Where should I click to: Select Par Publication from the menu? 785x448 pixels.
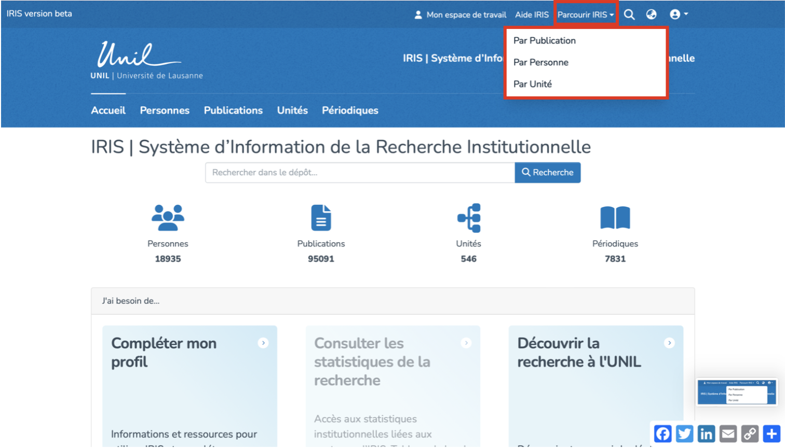tap(544, 40)
